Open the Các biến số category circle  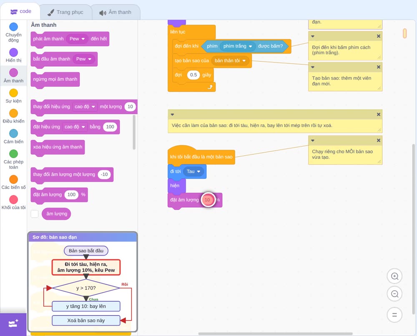(x=14, y=179)
